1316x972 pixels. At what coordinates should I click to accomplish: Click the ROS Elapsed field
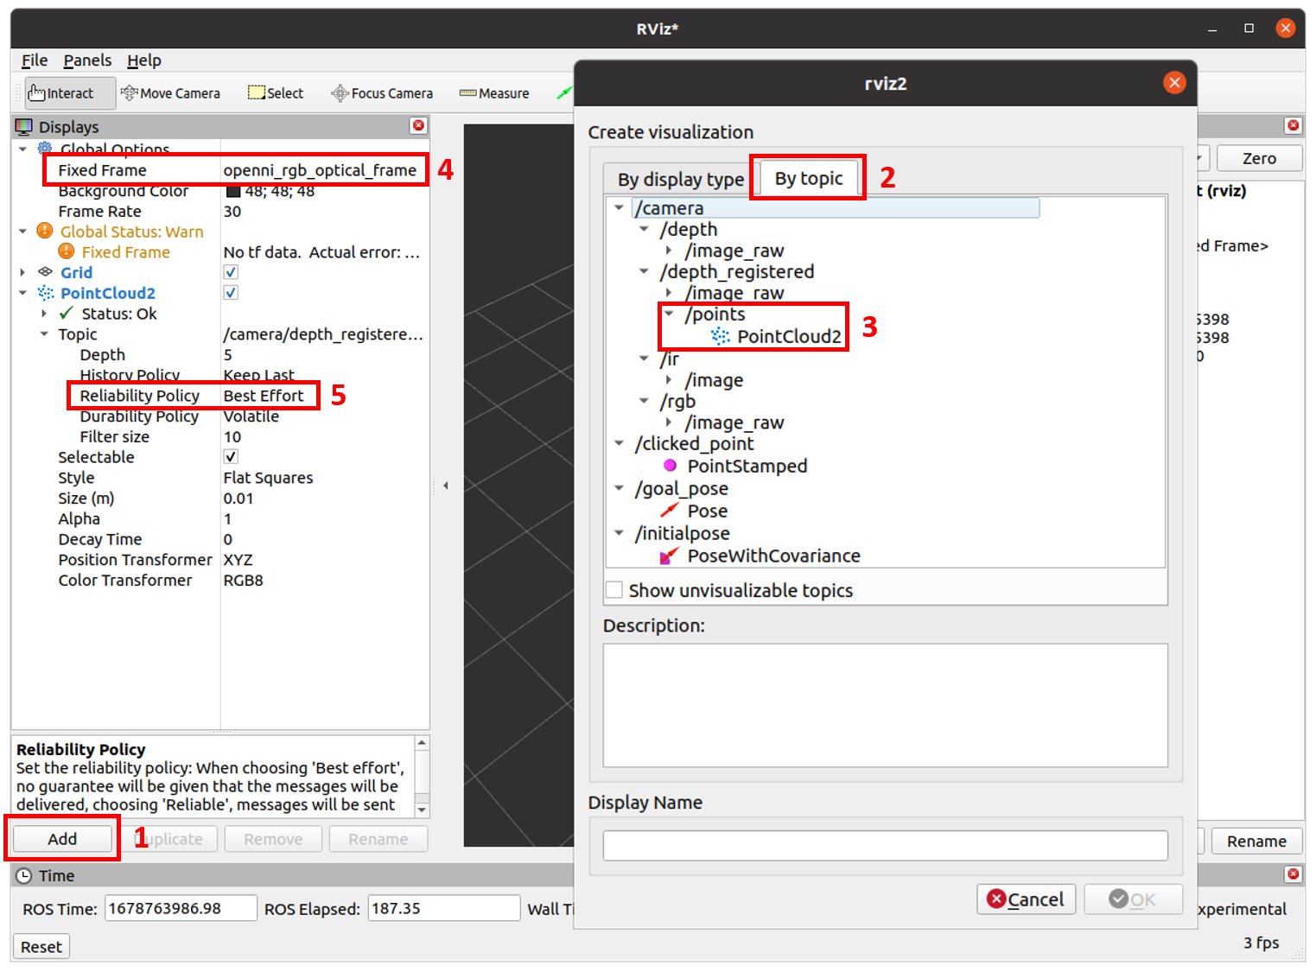pyautogui.click(x=443, y=909)
